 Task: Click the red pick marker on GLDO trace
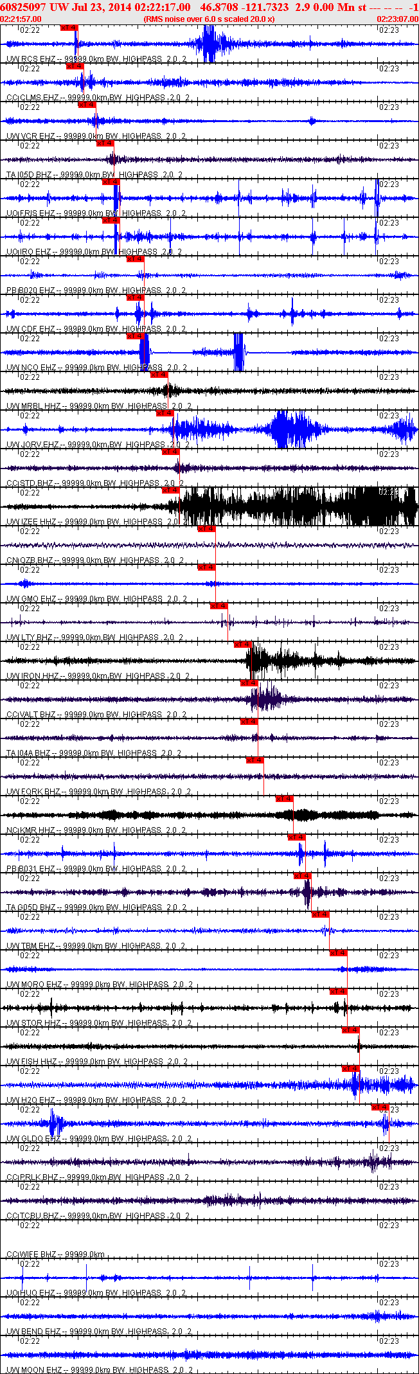pyautogui.click(x=380, y=1107)
